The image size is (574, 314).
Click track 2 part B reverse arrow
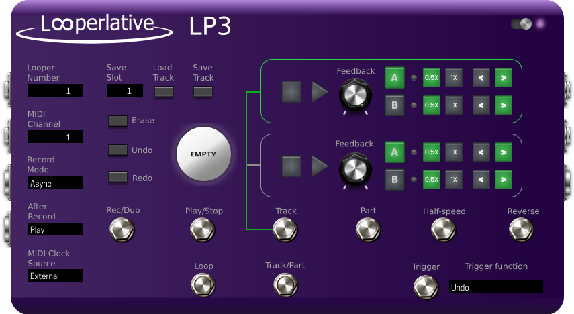(x=481, y=180)
